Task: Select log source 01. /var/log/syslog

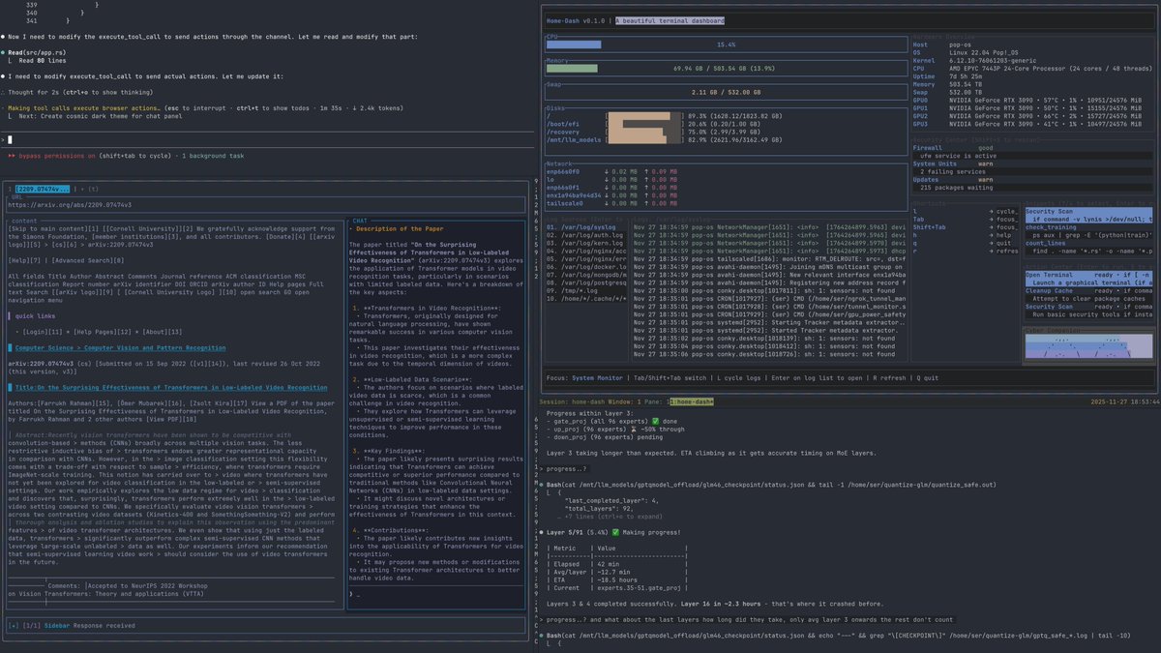Action: coord(586,227)
